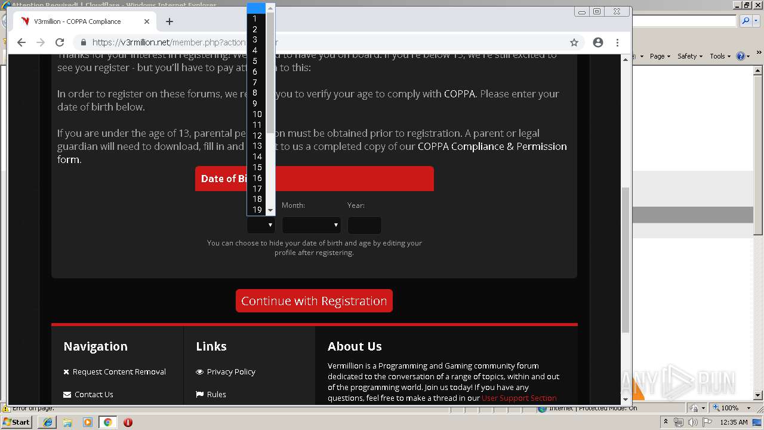Screen dimensions: 764x430
Task: Open Request Content Removal link
Action: (119, 371)
